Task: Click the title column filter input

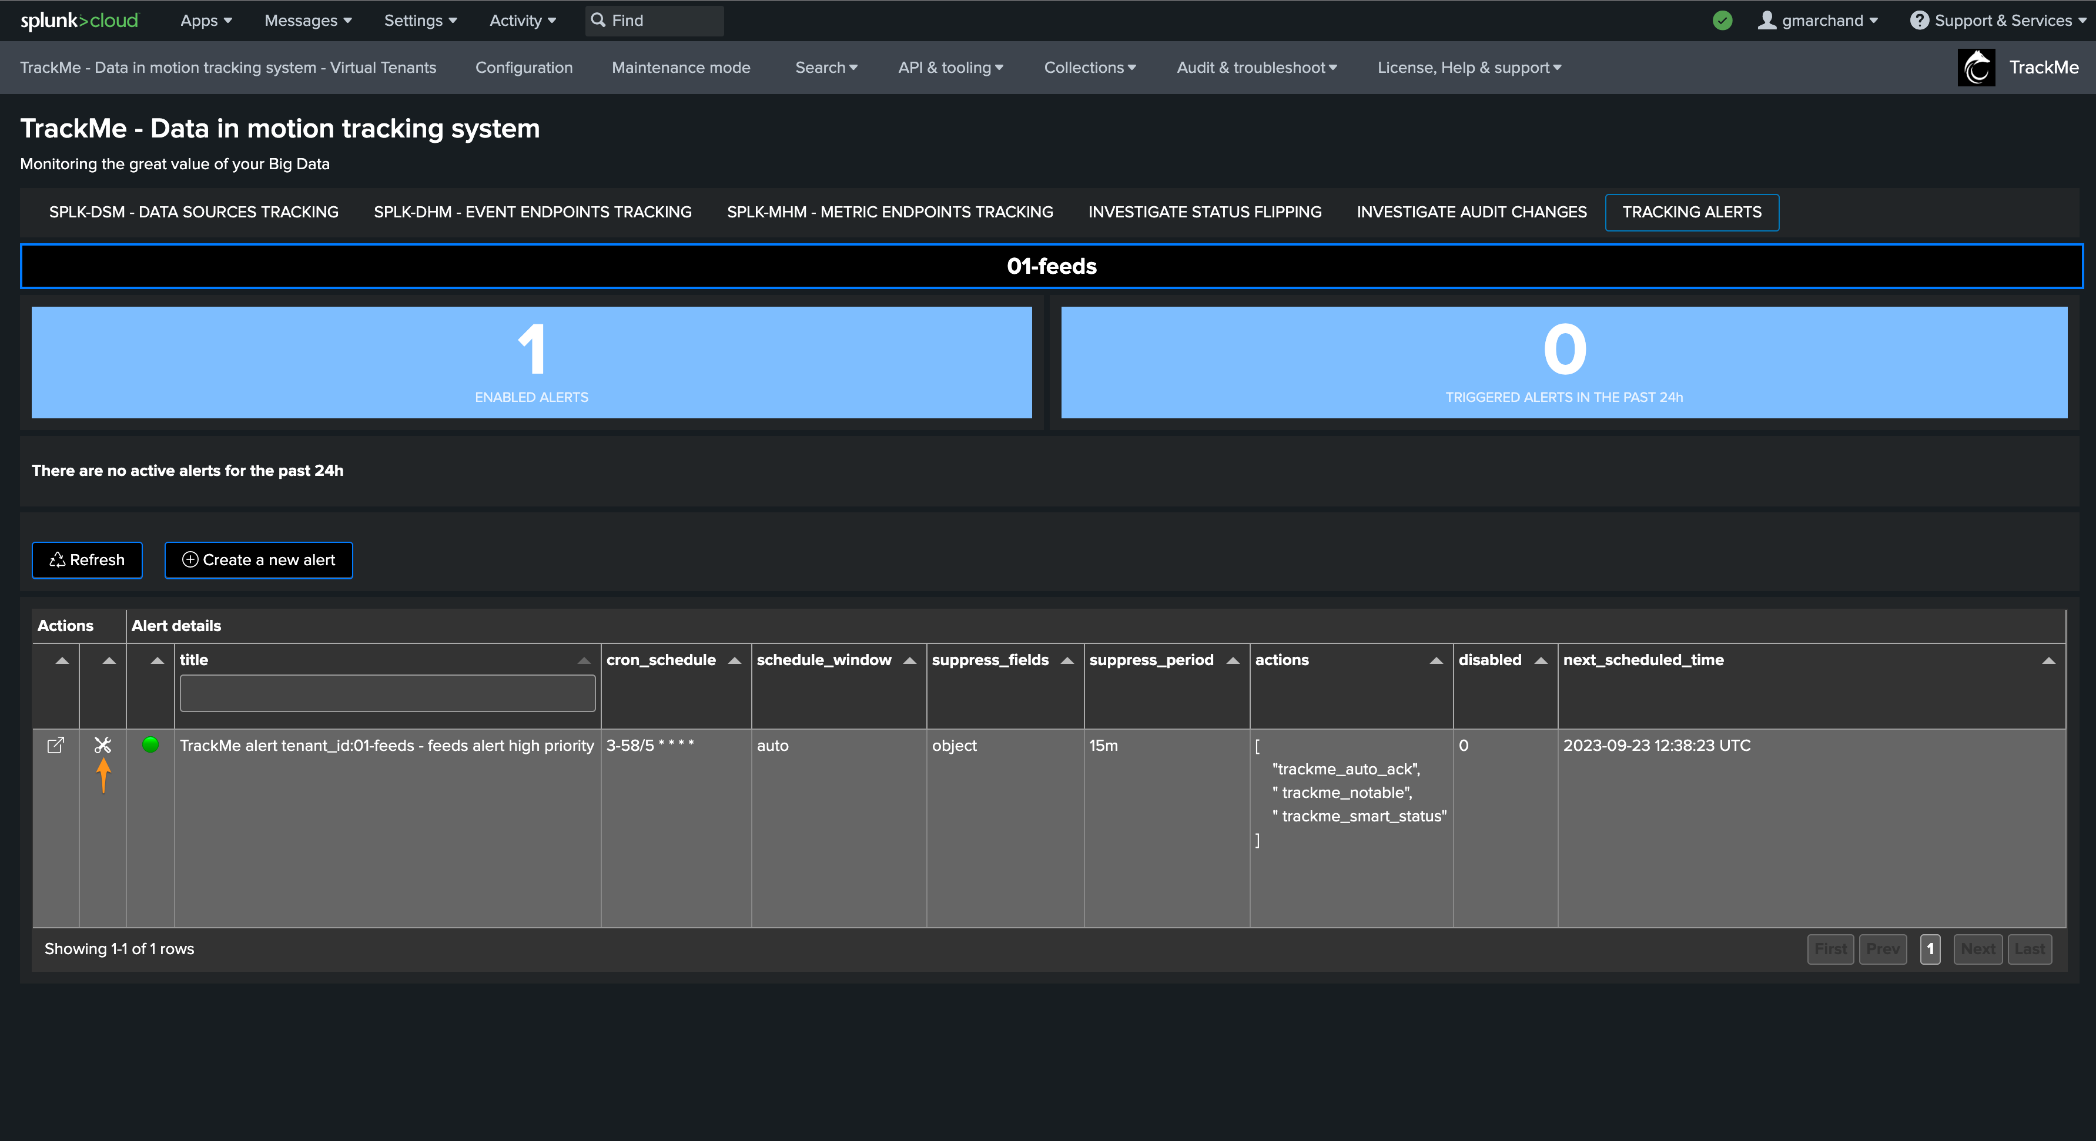Action: (387, 694)
